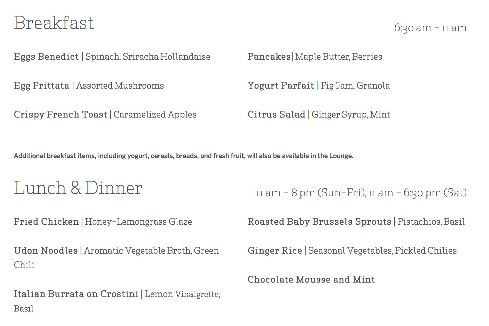Click the additional breakfast items note

tap(184, 156)
